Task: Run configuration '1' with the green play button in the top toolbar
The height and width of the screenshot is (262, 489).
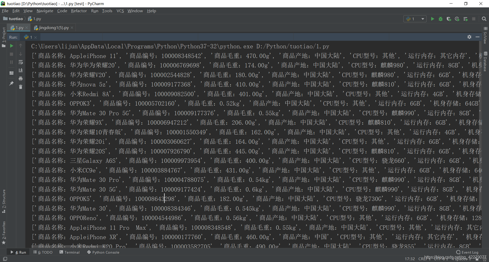Action: [432, 19]
